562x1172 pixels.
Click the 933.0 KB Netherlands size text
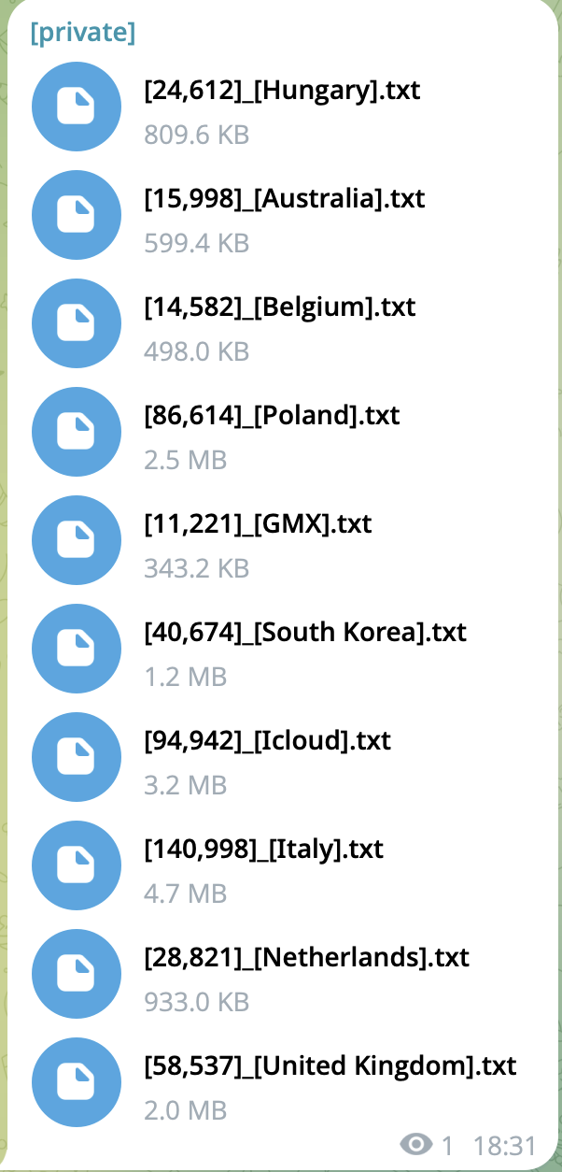[x=197, y=1002]
